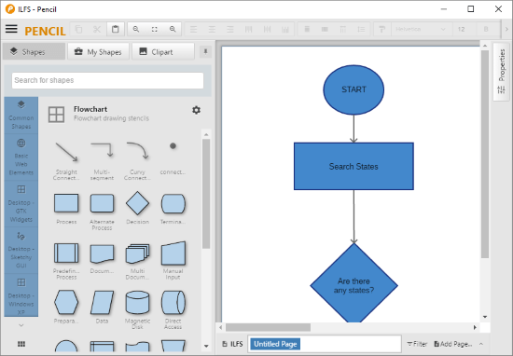Select the Basic Web Elements collection
The height and width of the screenshot is (356, 513).
21,157
